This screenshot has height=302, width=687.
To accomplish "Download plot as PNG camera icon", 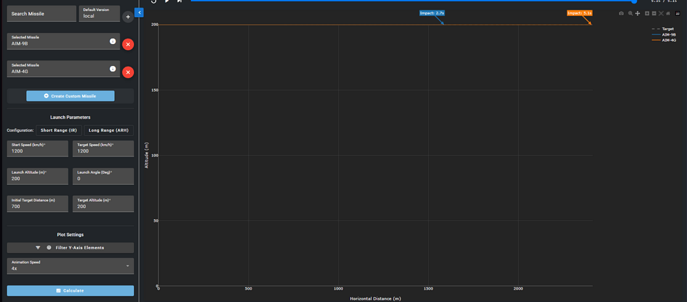I will point(621,14).
